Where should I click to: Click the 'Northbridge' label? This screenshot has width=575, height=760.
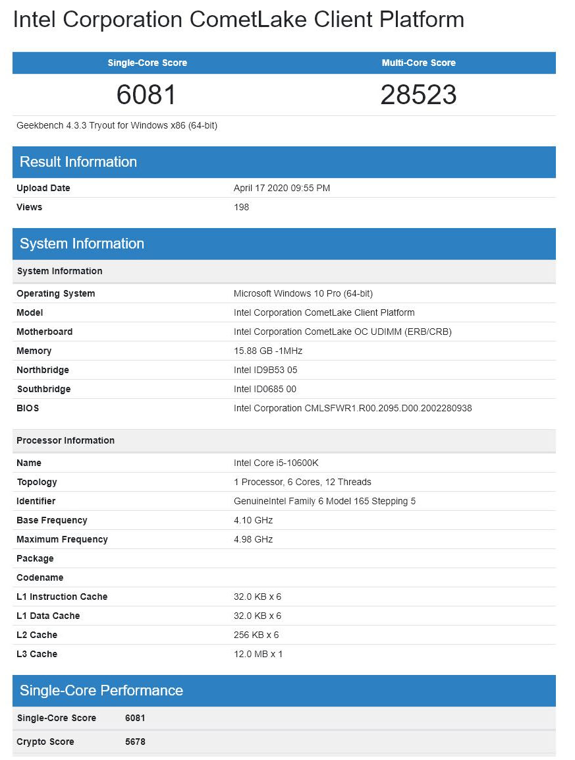tap(43, 370)
